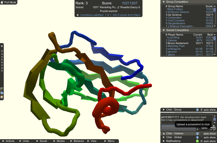Open the Behavior menu
The height and width of the screenshot is (143, 217).
(77, 141)
